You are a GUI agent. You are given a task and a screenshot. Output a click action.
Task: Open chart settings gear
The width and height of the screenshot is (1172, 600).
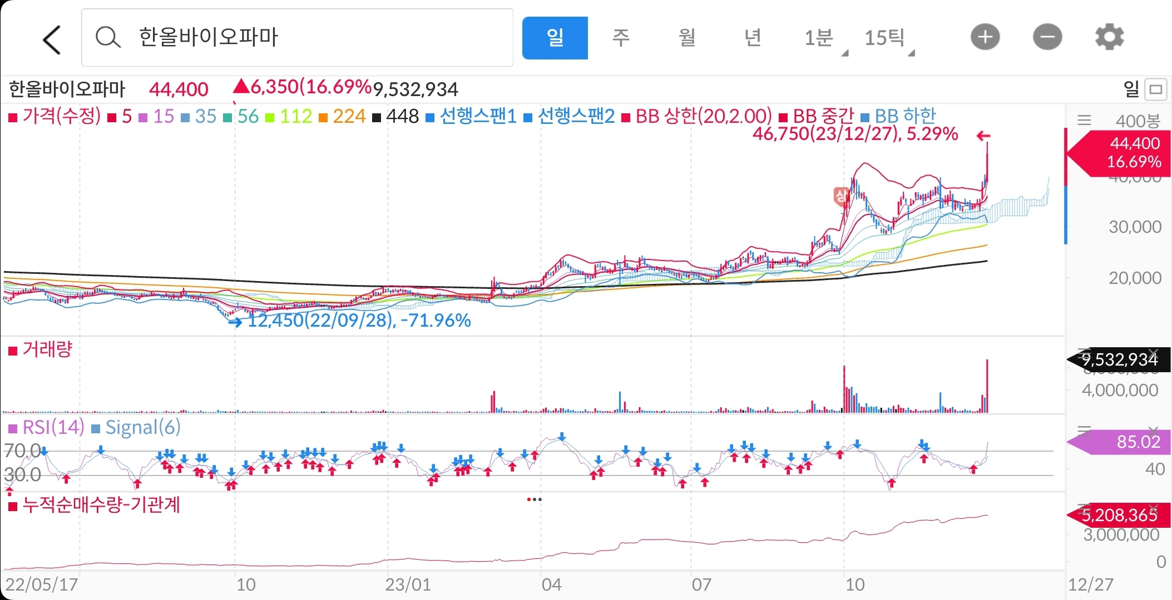point(1110,37)
